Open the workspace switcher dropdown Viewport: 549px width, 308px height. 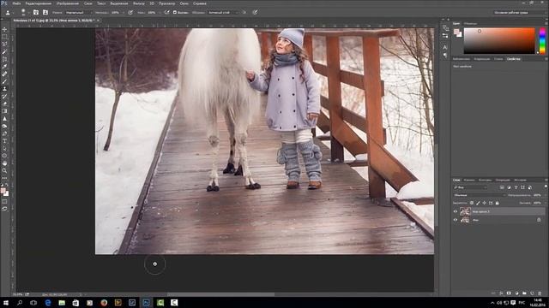click(520, 12)
